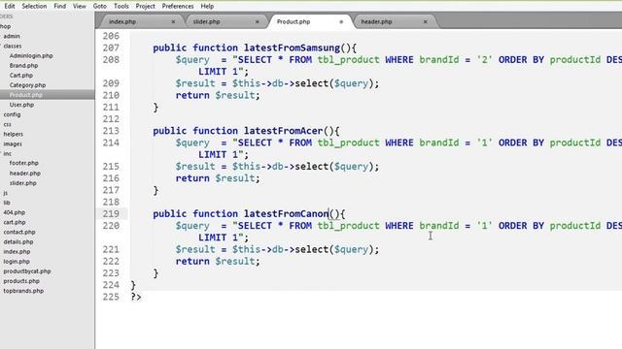The width and height of the screenshot is (622, 349).
Task: Expand the js folder
Action: (5, 193)
